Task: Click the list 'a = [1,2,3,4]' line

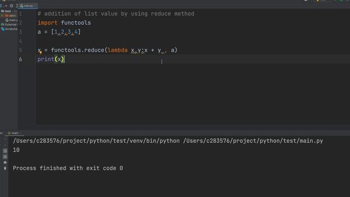Action: pyautogui.click(x=59, y=32)
